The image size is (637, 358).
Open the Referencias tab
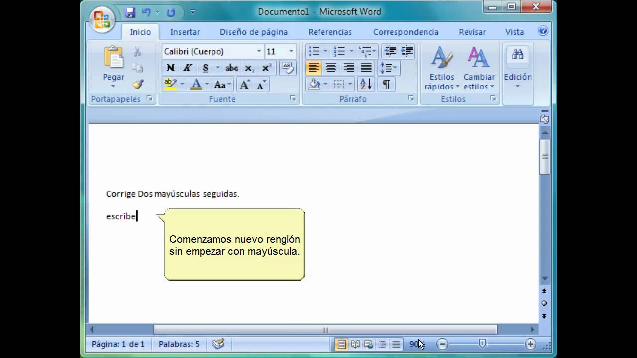pos(330,32)
